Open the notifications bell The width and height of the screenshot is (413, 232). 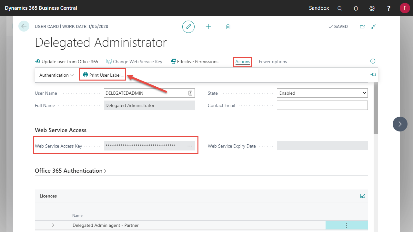click(356, 8)
